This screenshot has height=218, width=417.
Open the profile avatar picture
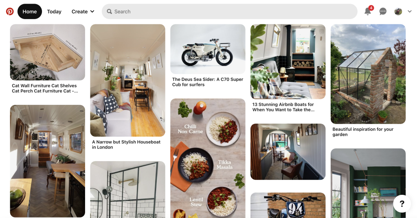tap(398, 11)
